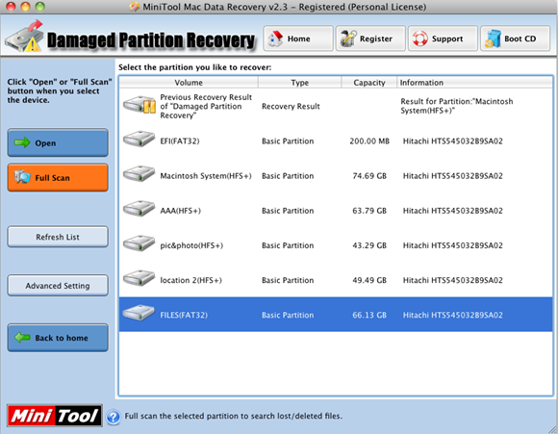
Task: Click the 200.00 MB capacity value
Action: point(369,141)
